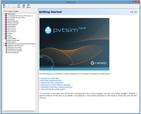Image resolution: width=141 pixels, height=114 pixels.
Task: Select the Interfaces topic text
Action: (x=10, y=33)
